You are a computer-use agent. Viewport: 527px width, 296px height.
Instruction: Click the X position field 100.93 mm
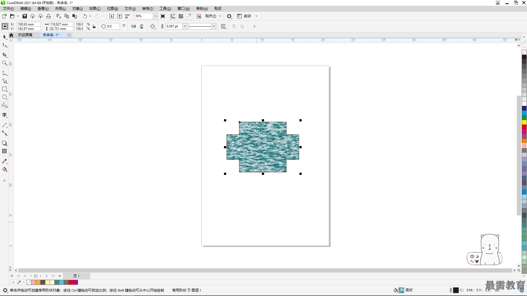pos(29,24)
